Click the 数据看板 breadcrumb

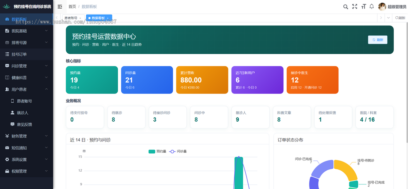89,6
